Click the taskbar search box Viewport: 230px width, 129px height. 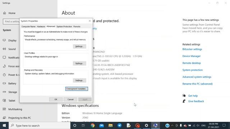coord(40,125)
